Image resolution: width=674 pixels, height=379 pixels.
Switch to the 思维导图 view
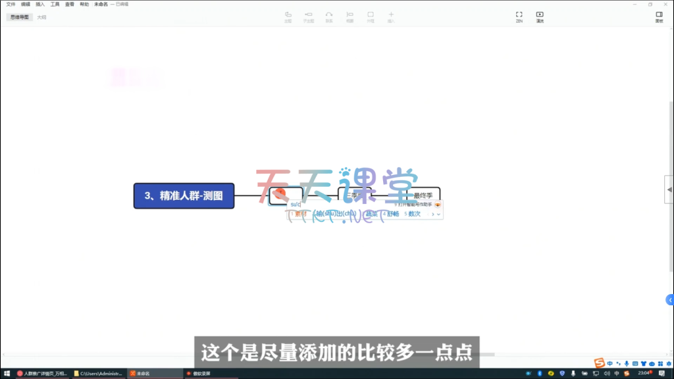pyautogui.click(x=20, y=17)
